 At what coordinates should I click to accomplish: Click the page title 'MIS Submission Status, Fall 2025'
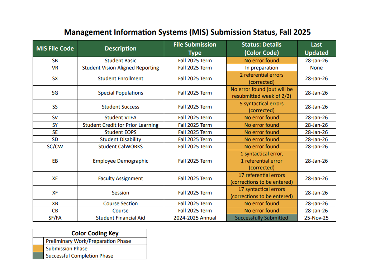(x=187, y=32)
